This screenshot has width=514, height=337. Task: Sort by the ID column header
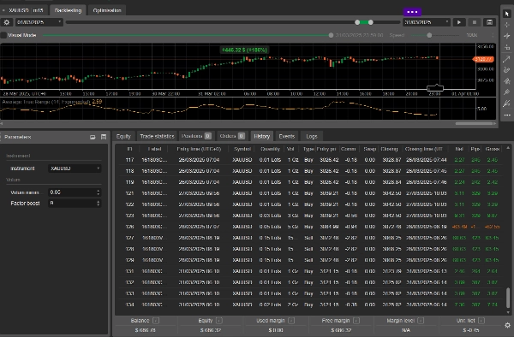pyautogui.click(x=129, y=149)
